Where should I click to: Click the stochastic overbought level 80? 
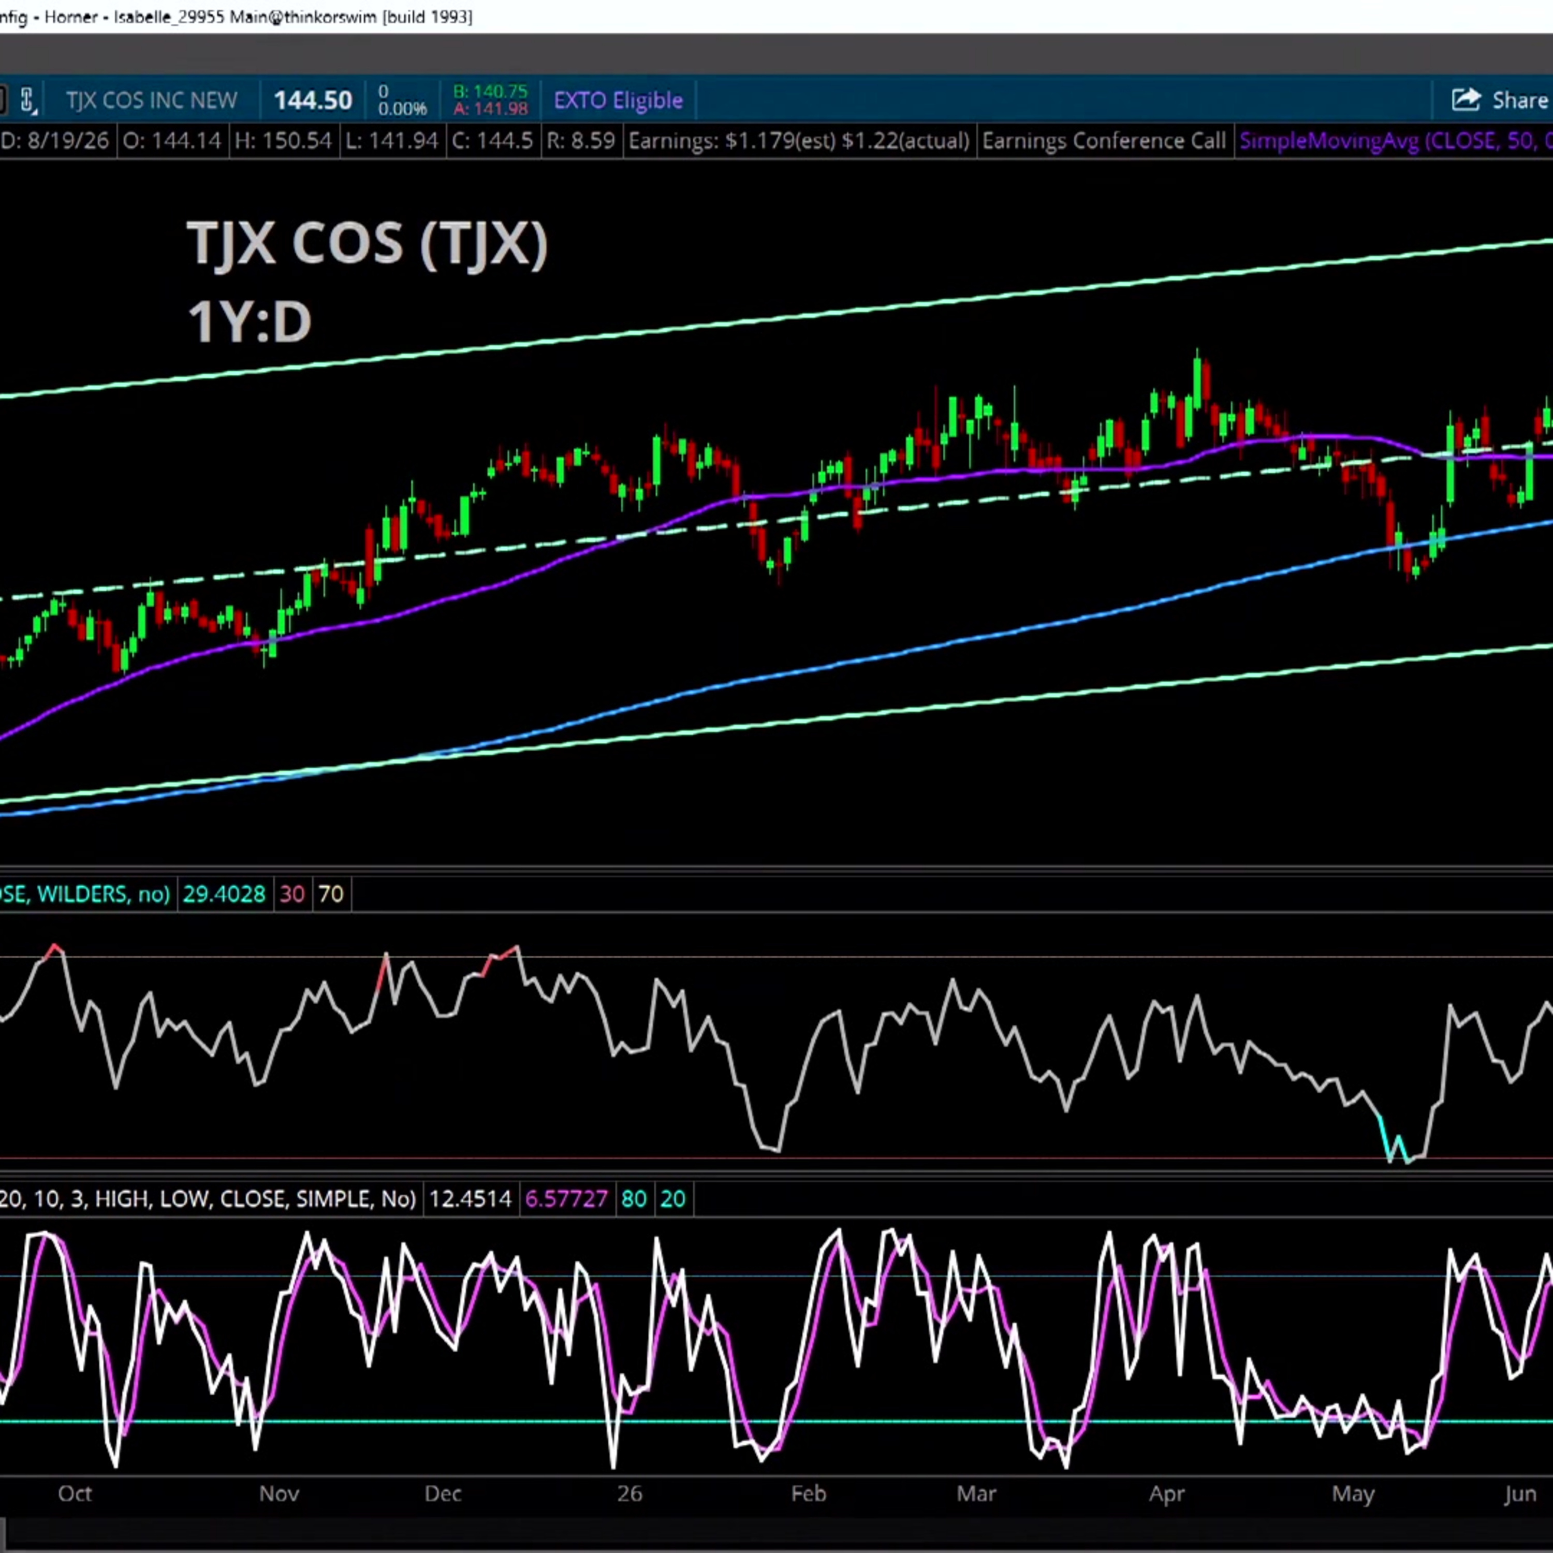coord(634,1198)
